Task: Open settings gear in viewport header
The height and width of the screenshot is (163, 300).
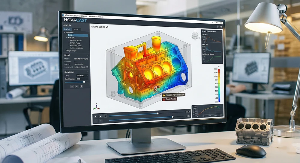Action: [x=221, y=27]
